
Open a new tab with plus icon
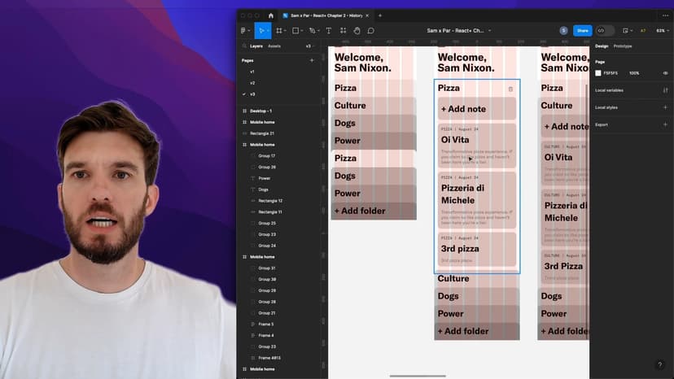coord(380,15)
